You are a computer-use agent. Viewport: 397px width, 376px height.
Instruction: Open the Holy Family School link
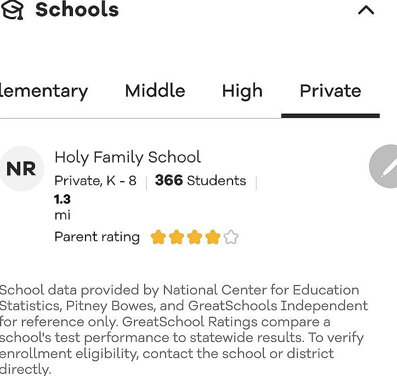[x=128, y=158]
